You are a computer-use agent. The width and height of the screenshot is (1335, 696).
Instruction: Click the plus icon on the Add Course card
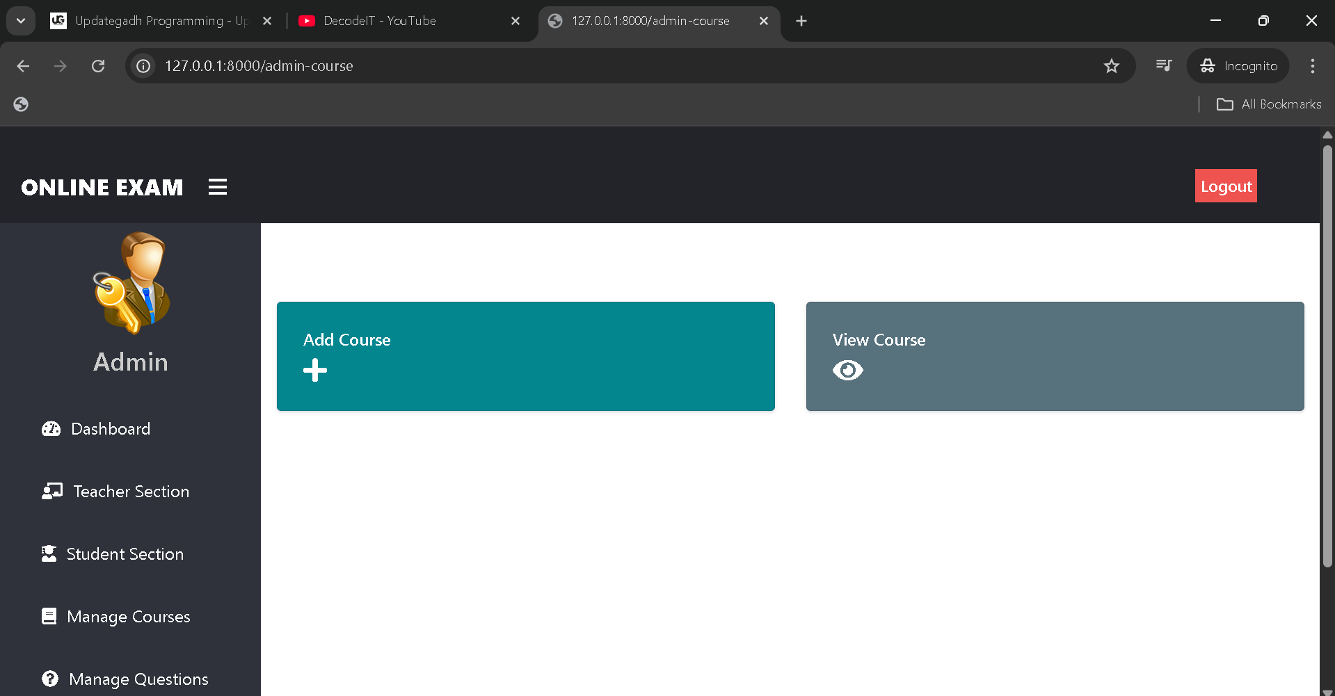315,370
